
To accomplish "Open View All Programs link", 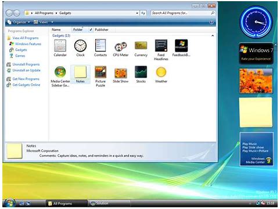I will pyautogui.click(x=26, y=38).
